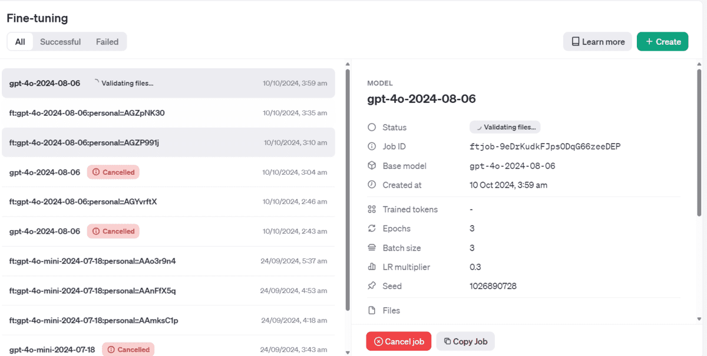The image size is (707, 356).
Task: Click the Files document icon
Action: [x=371, y=310]
